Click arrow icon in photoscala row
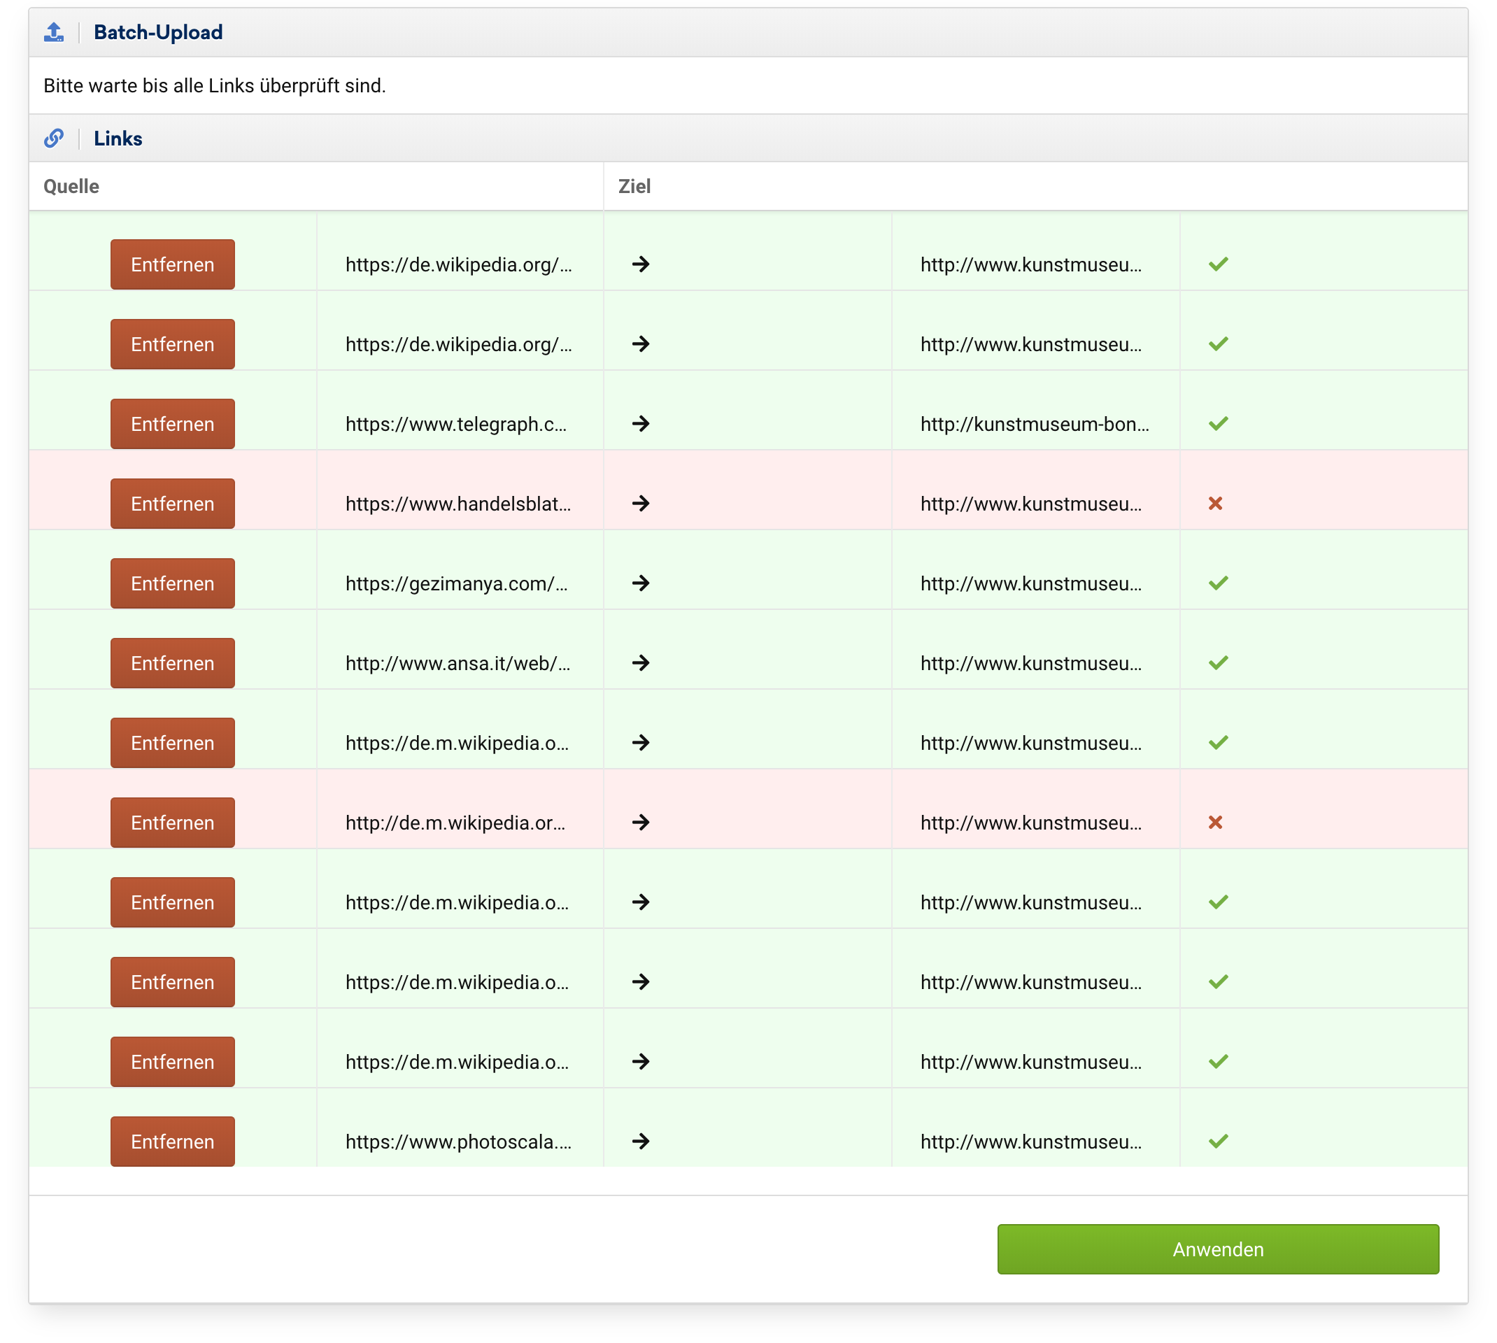 640,1142
